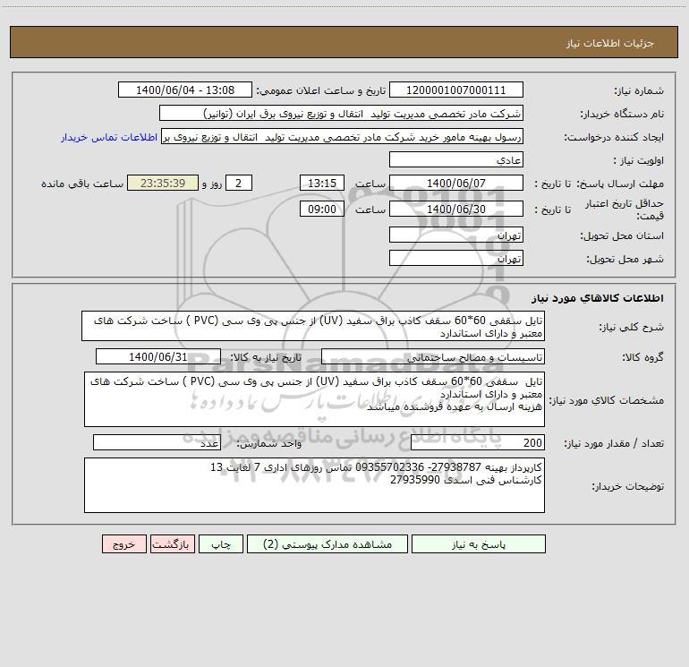Click the delivery province field 'تهران'
Image resolution: width=689 pixels, height=667 pixels.
coord(456,235)
